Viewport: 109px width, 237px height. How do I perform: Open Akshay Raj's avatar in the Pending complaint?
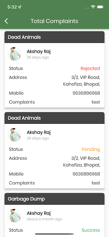tap(14, 135)
